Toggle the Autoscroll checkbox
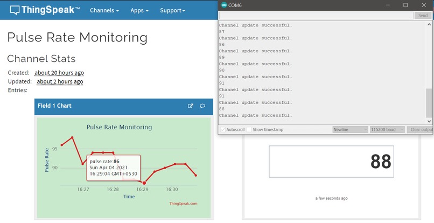Screen dimensions: 434x223 click(x=222, y=129)
